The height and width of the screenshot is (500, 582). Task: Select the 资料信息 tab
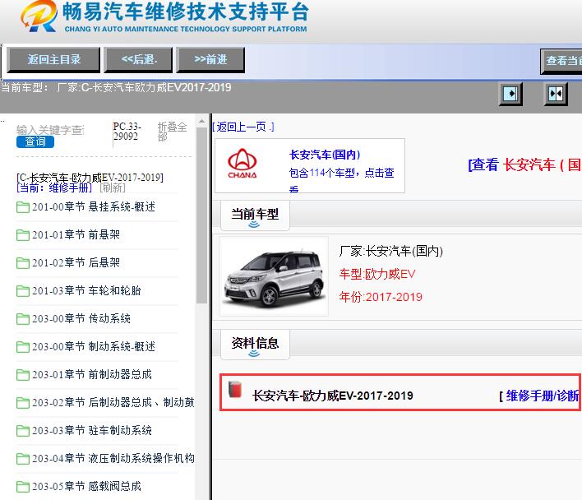tap(255, 344)
